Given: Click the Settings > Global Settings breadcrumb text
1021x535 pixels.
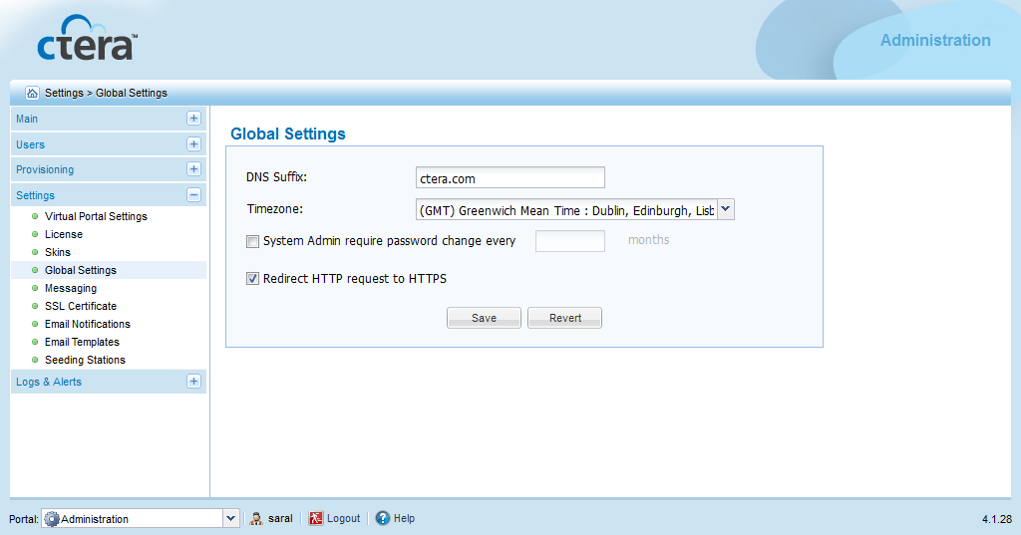Looking at the screenshot, I should (x=106, y=93).
